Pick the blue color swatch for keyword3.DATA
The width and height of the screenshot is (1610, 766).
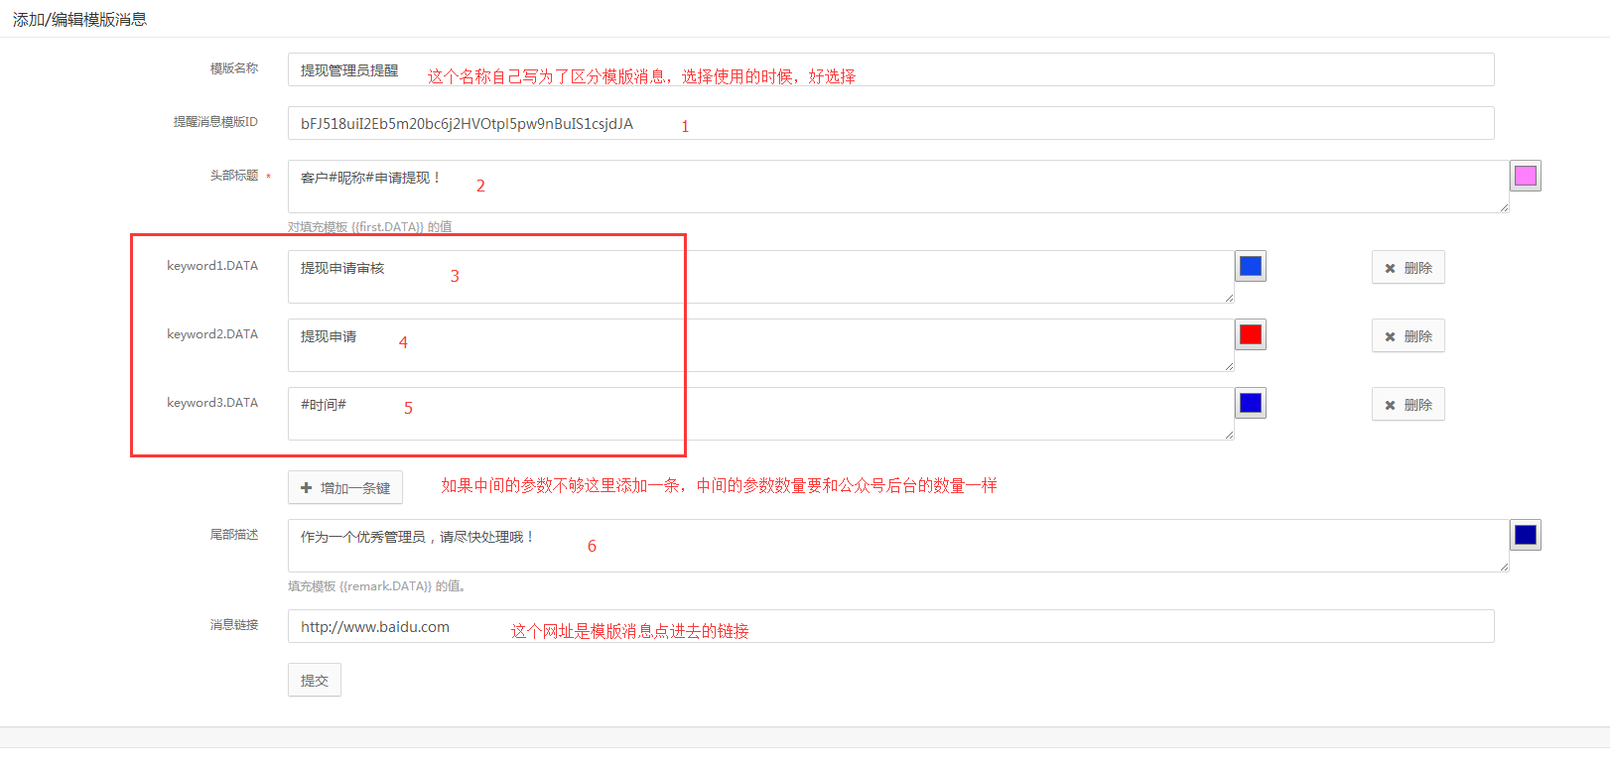1250,403
